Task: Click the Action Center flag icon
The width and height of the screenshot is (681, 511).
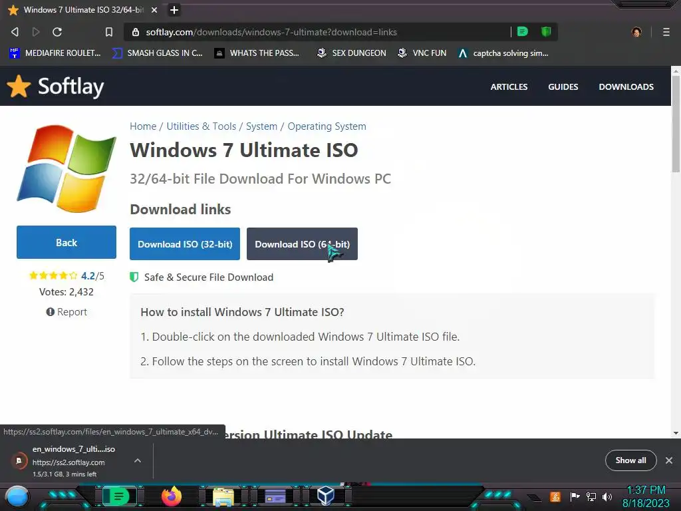Action: [x=574, y=496]
